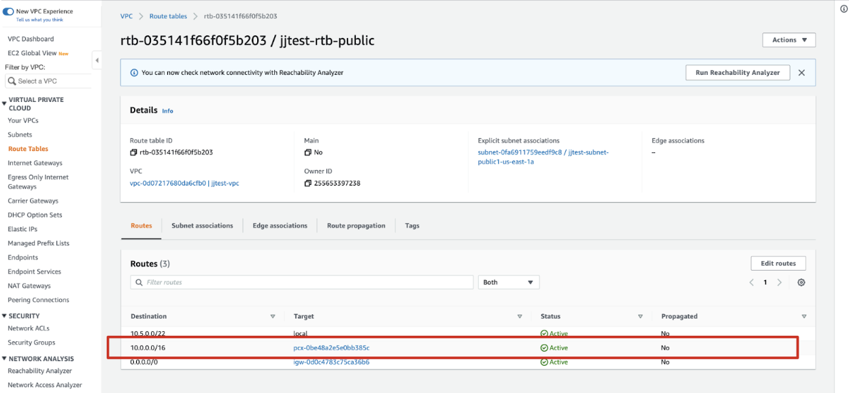849x393 pixels.
Task: Switch to the Routes tab
Action: pyautogui.click(x=141, y=226)
